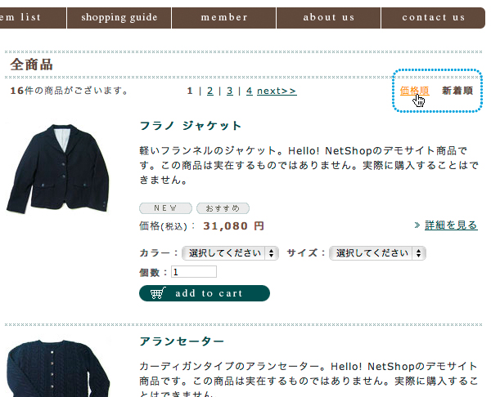Click the navy jacket product thumbnail
The height and width of the screenshot is (397, 491).
point(58,168)
